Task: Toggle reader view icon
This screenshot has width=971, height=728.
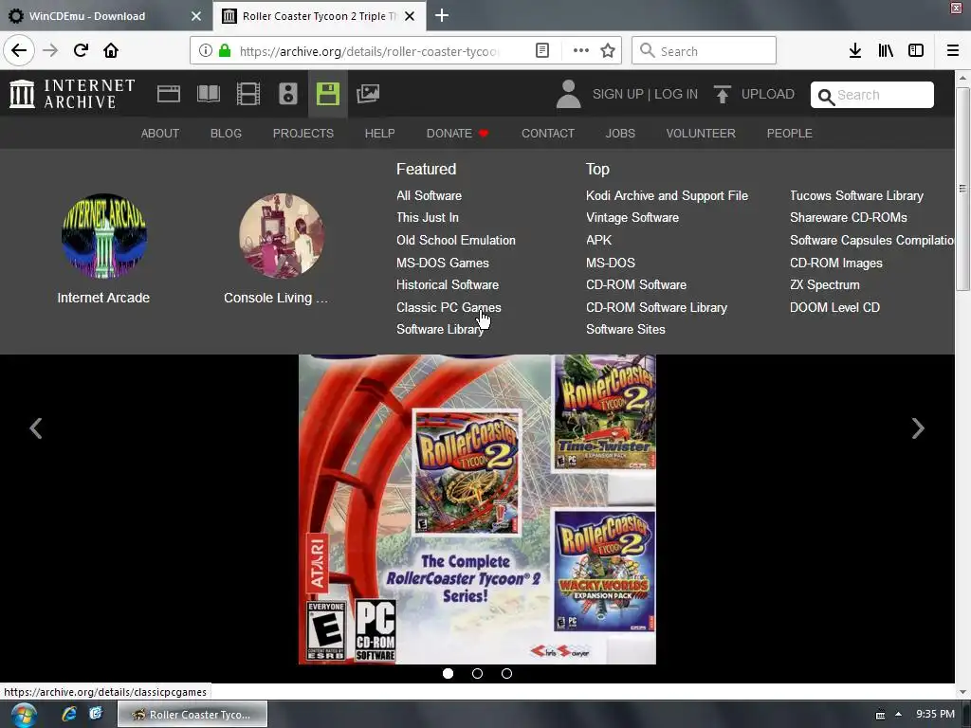Action: pos(541,50)
